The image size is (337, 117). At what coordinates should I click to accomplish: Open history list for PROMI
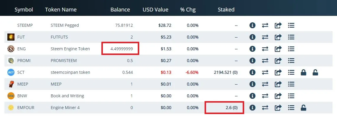click(291, 61)
